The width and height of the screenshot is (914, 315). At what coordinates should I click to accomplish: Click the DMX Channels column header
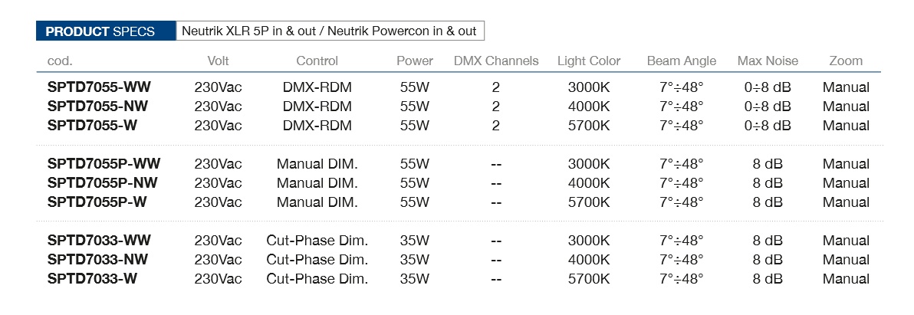pos(496,61)
